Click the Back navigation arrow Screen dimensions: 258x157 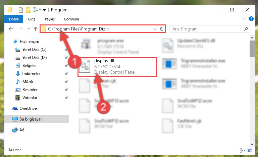coord(11,29)
